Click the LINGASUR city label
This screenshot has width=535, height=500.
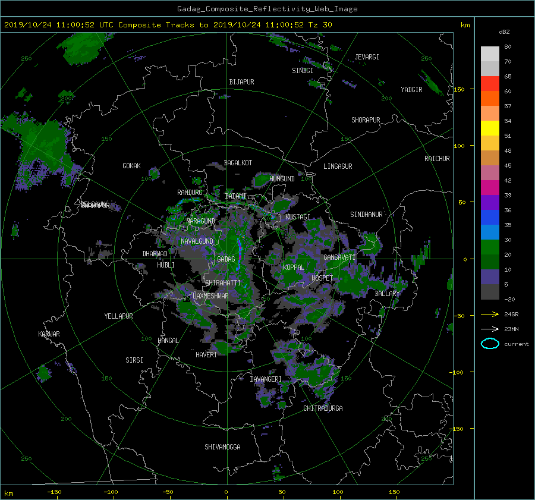[x=338, y=166]
